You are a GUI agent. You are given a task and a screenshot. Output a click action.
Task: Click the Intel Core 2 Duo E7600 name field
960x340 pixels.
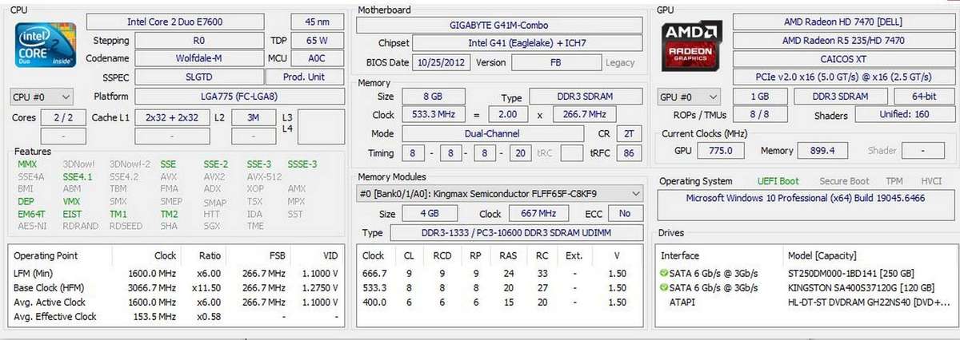(x=174, y=21)
